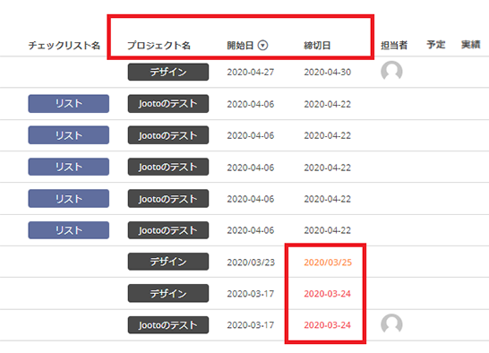Select start date 2020-03-17 in bottom Jootoのテスト row

(251, 325)
